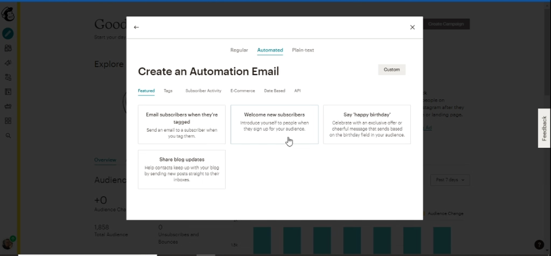This screenshot has height=256, width=551.
Task: Open the E-Commerce category tab
Action: pos(243,91)
